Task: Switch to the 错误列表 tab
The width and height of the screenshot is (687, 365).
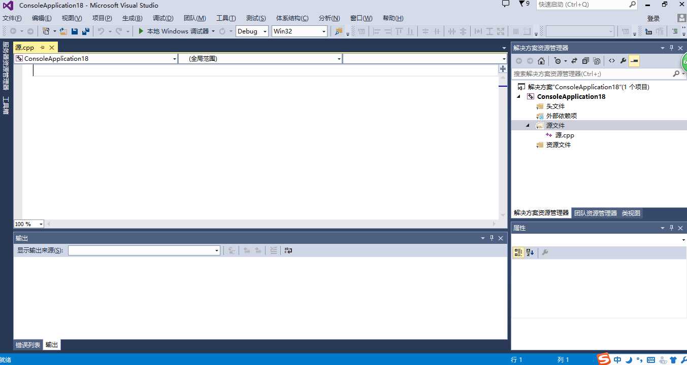Action: coord(28,345)
